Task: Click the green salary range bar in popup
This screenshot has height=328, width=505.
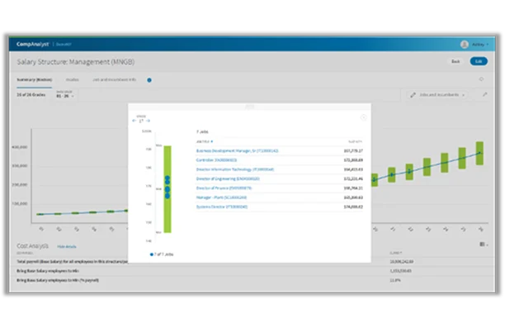Action: point(168,189)
